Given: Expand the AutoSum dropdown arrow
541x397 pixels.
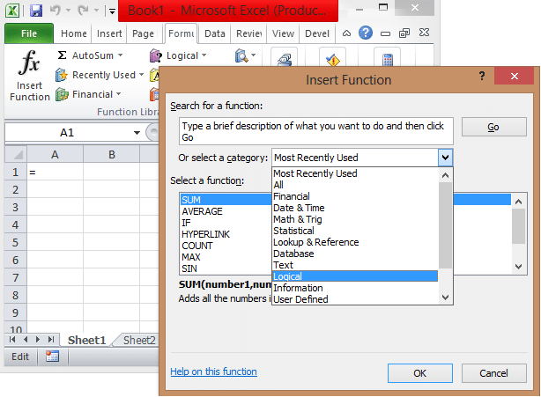Looking at the screenshot, I should (x=120, y=55).
